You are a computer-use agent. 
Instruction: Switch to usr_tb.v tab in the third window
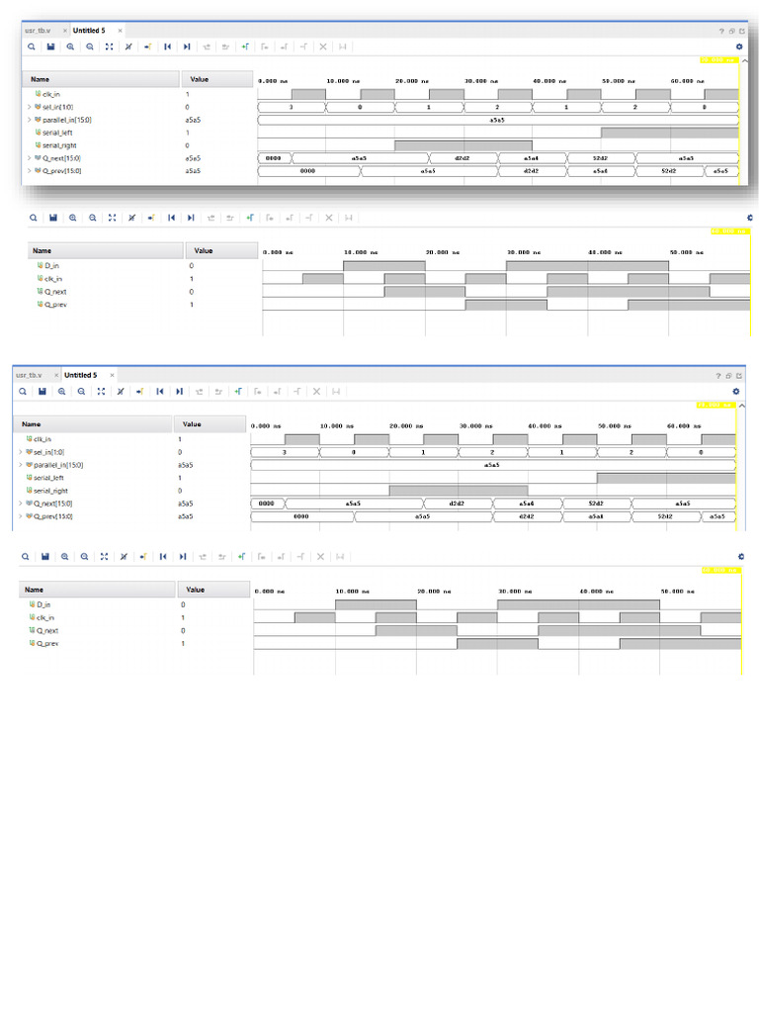[x=29, y=375]
